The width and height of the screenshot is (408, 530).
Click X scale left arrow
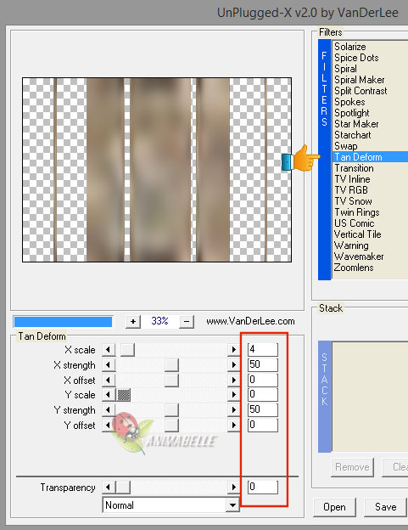109,349
